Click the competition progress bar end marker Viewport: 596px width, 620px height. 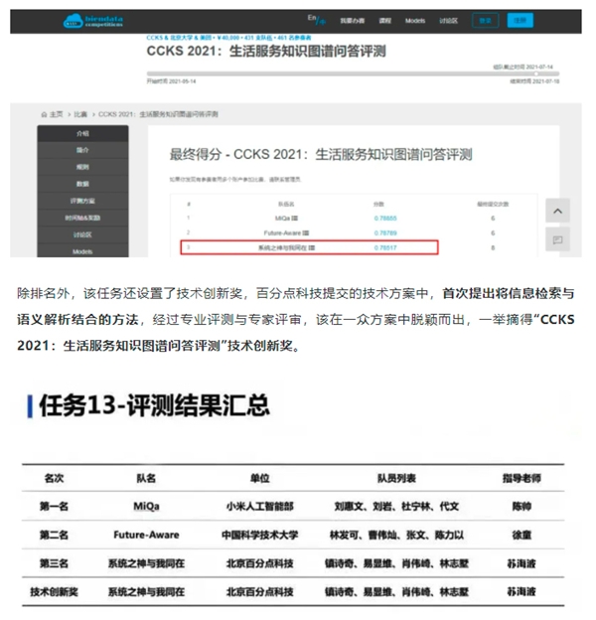pos(536,74)
